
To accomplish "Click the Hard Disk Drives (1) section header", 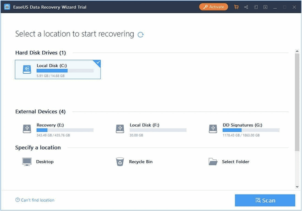I will (x=41, y=53).
